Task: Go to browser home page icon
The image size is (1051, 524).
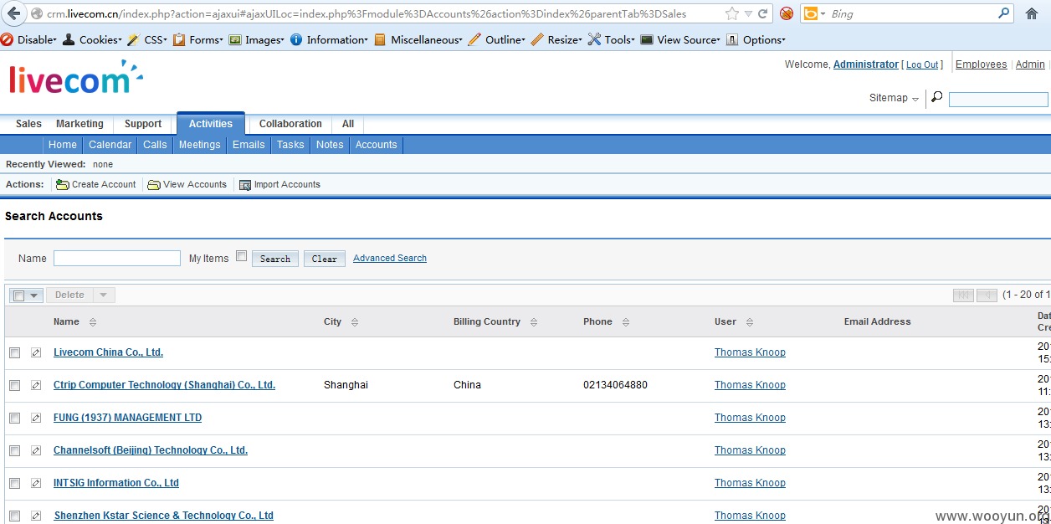Action: tap(1032, 13)
